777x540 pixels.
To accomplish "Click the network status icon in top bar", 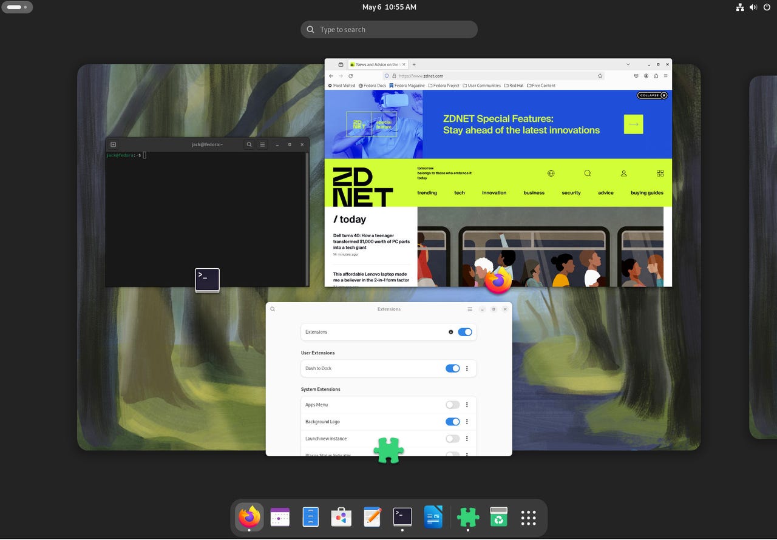I will 740,7.
